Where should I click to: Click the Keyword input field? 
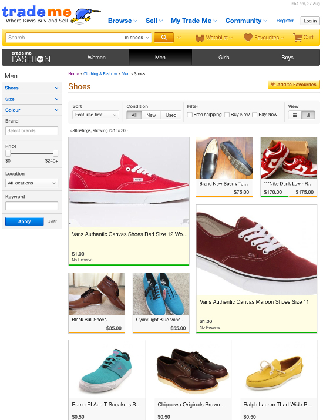click(32, 206)
